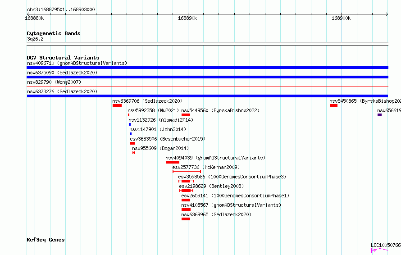Click the nsv4096710 gnomADStructuralVariants label

point(77,63)
